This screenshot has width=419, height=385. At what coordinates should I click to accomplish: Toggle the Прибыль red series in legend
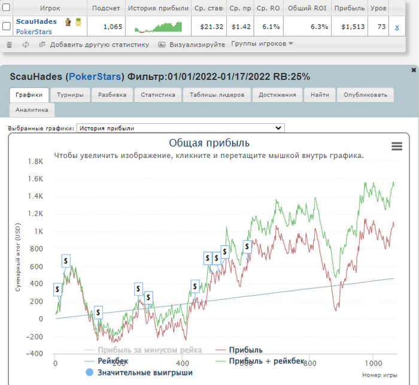239,350
